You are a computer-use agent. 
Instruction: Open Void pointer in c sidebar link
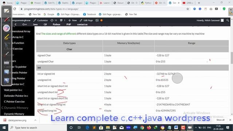[x=13, y=90]
